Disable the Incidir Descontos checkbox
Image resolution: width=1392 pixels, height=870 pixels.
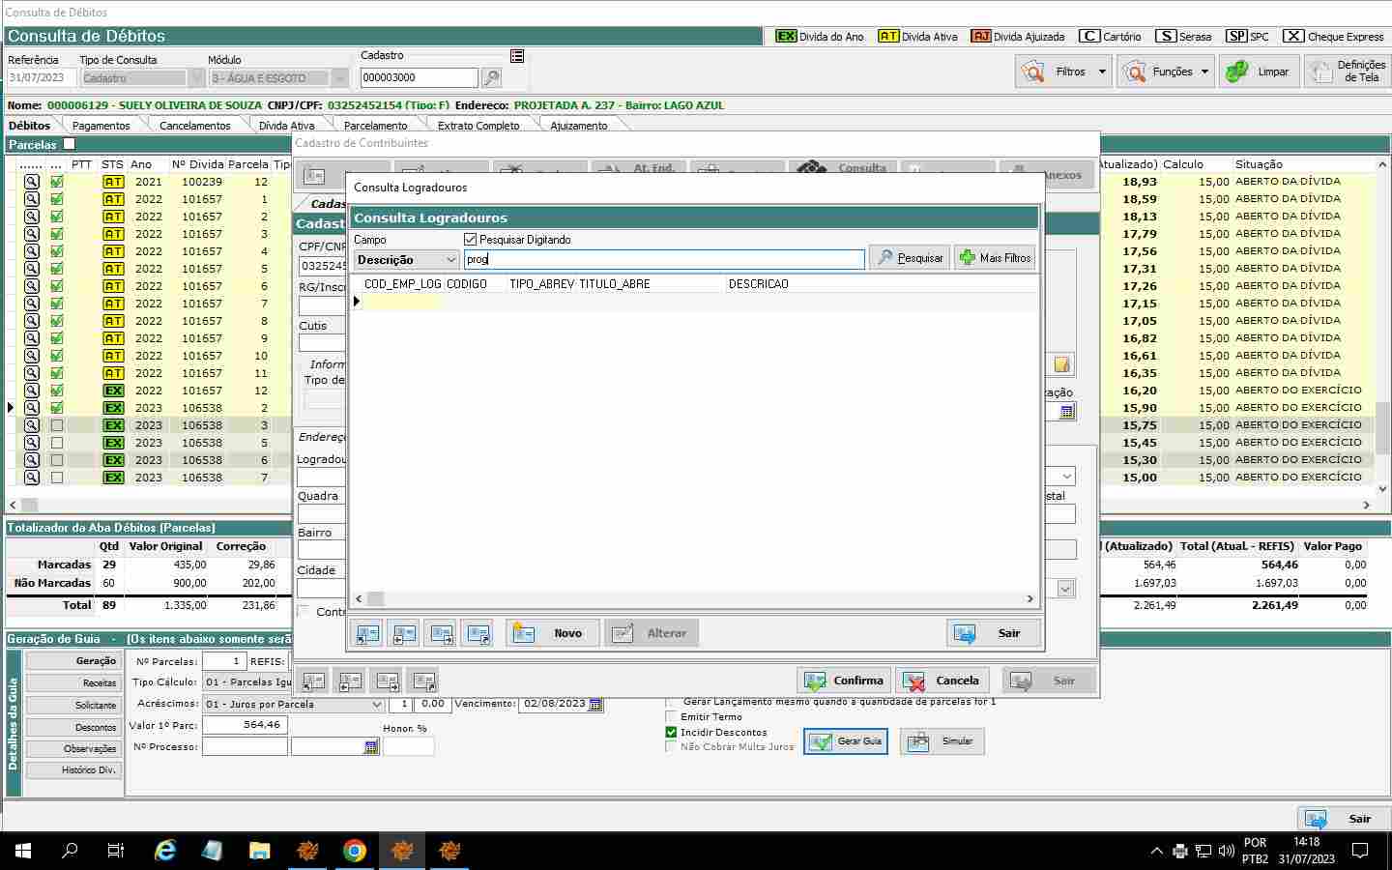pyautogui.click(x=671, y=733)
